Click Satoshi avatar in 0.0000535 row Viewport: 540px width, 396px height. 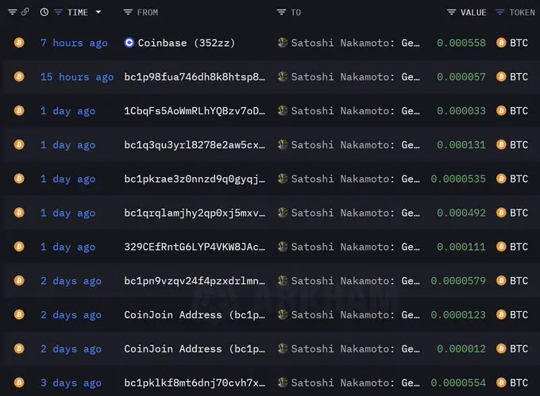(x=283, y=179)
